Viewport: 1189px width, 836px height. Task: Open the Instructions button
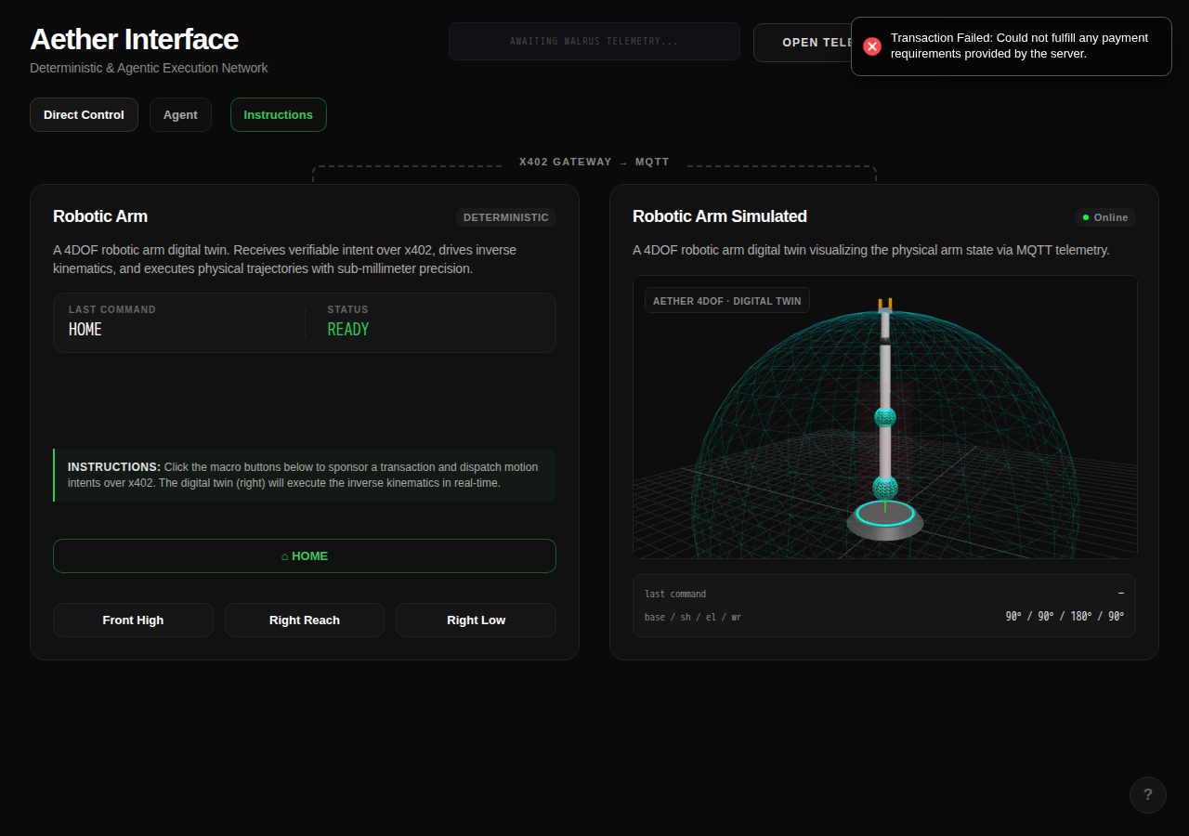[279, 115]
